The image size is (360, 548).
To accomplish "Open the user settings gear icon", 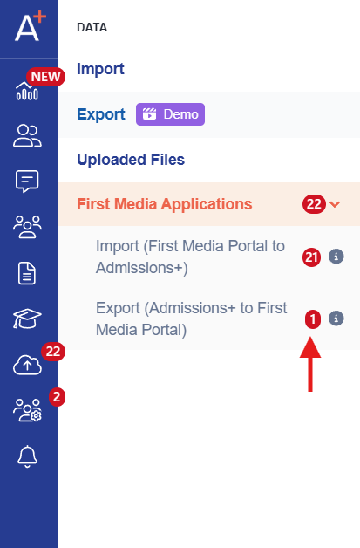I will (27, 410).
